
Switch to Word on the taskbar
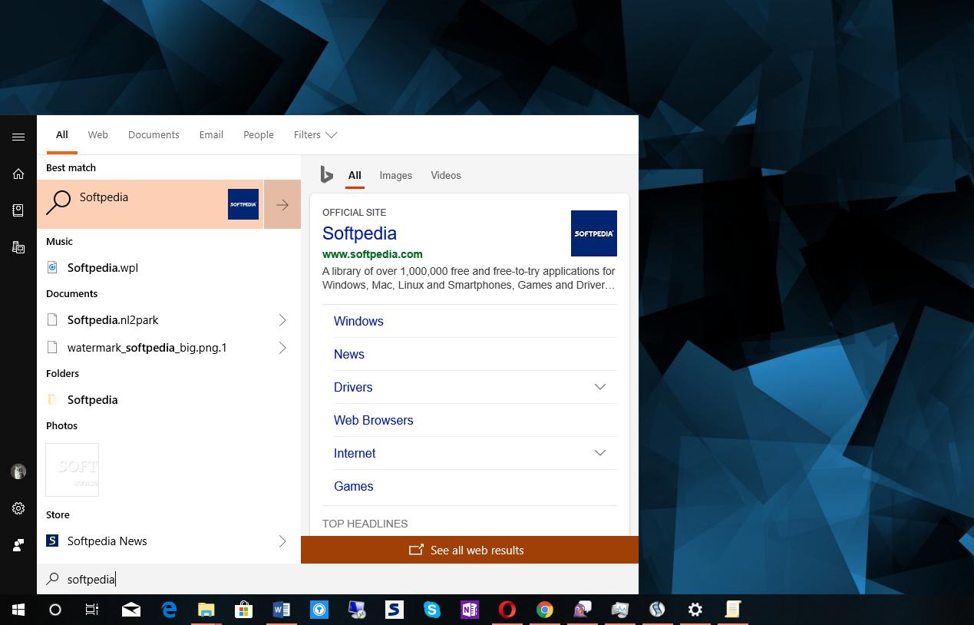click(x=282, y=610)
